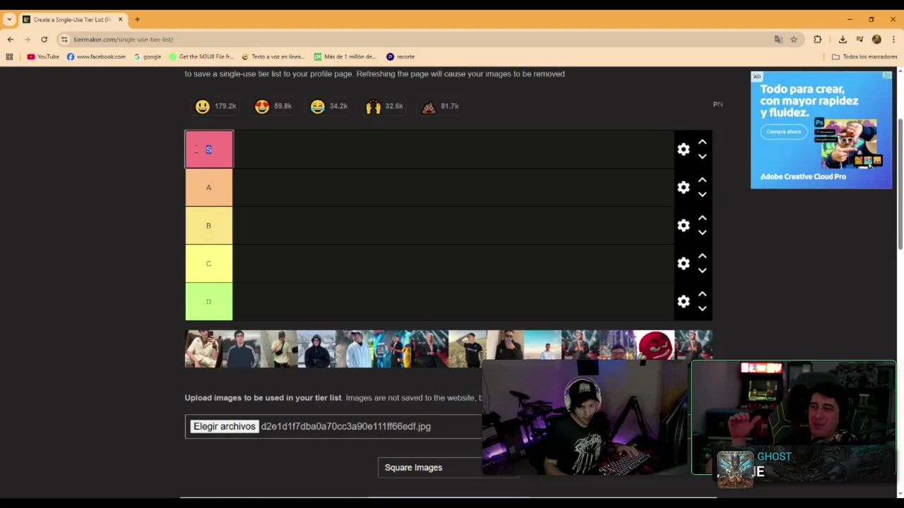View site information icon in address bar
Viewport: 904px width, 508px height.
pyautogui.click(x=64, y=40)
